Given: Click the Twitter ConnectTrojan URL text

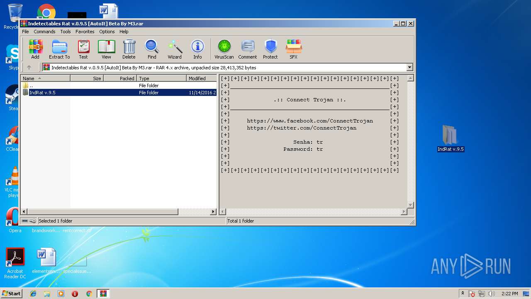Looking at the screenshot, I should click(x=302, y=128).
